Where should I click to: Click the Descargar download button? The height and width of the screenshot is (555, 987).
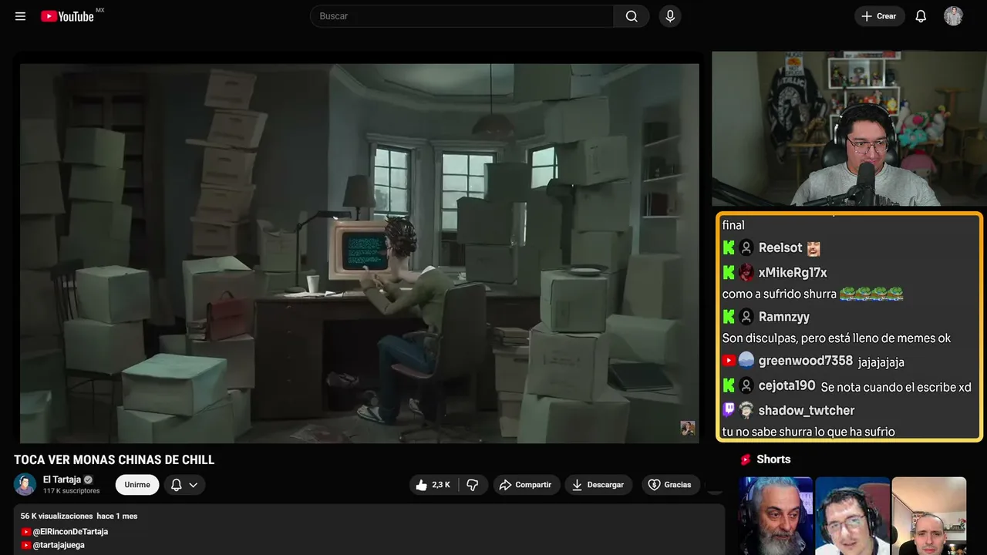[x=598, y=485]
